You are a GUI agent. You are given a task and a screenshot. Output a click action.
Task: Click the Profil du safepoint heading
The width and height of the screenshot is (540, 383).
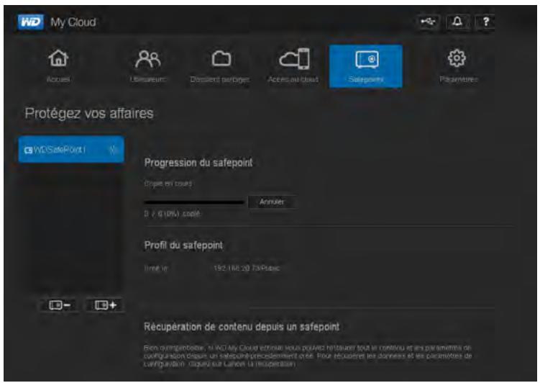click(183, 245)
